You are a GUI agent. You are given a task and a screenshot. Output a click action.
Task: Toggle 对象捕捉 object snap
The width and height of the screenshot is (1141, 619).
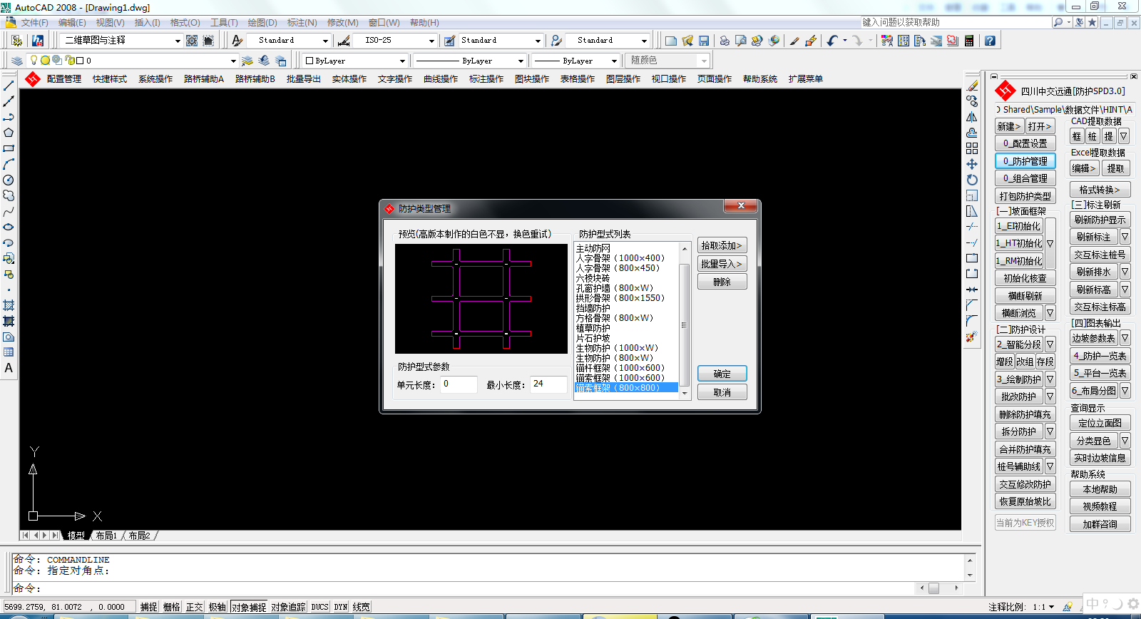[x=249, y=607]
